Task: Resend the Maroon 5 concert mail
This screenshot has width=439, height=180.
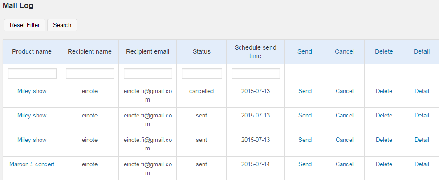Action: pyautogui.click(x=305, y=164)
